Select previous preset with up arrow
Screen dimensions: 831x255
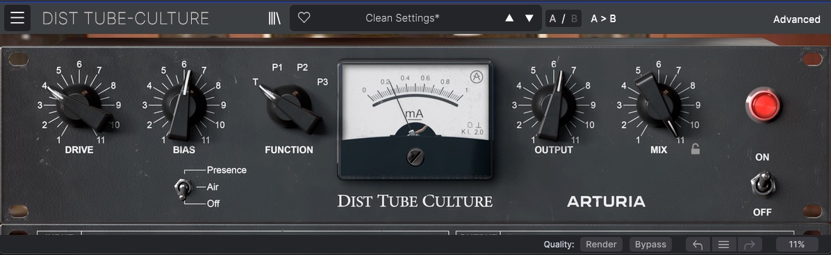point(509,18)
